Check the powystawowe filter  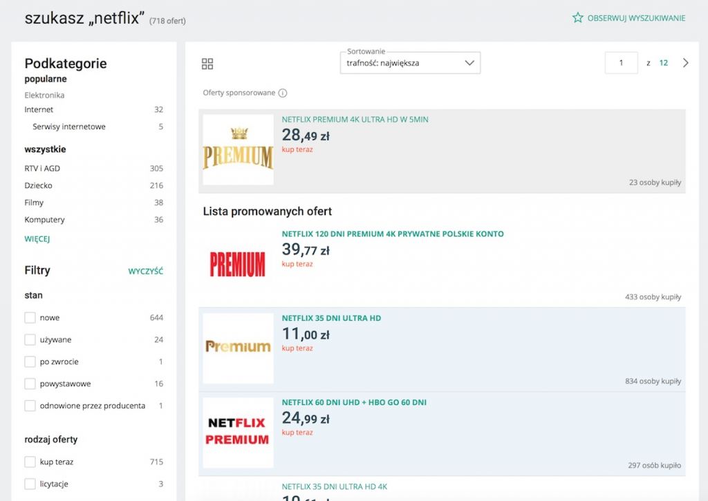30,384
